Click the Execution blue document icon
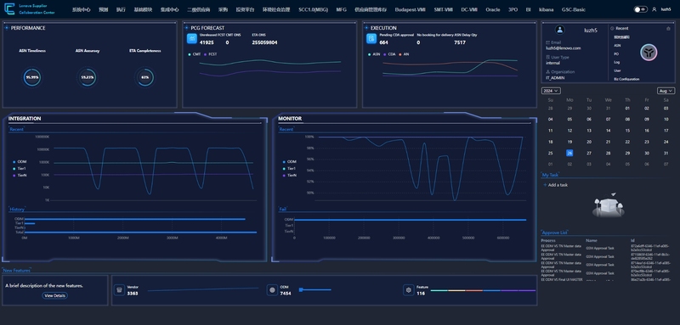This screenshot has width=680, height=325. tap(371, 39)
